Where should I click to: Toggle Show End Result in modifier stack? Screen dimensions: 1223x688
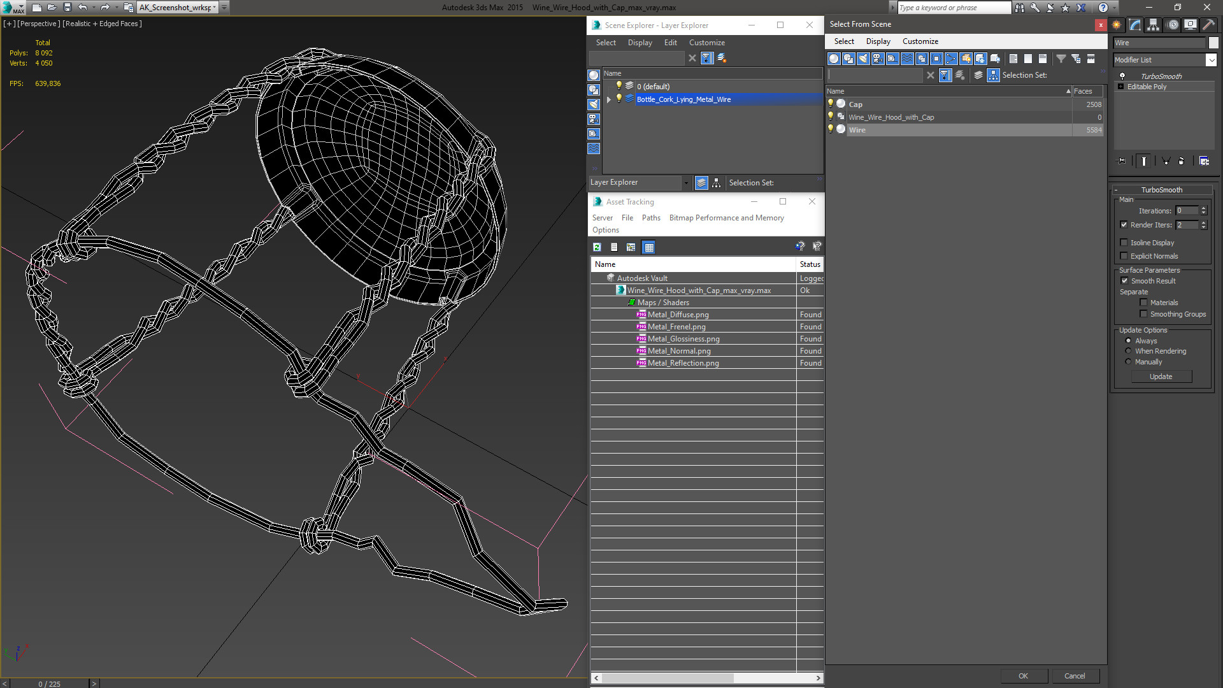pyautogui.click(x=1144, y=161)
